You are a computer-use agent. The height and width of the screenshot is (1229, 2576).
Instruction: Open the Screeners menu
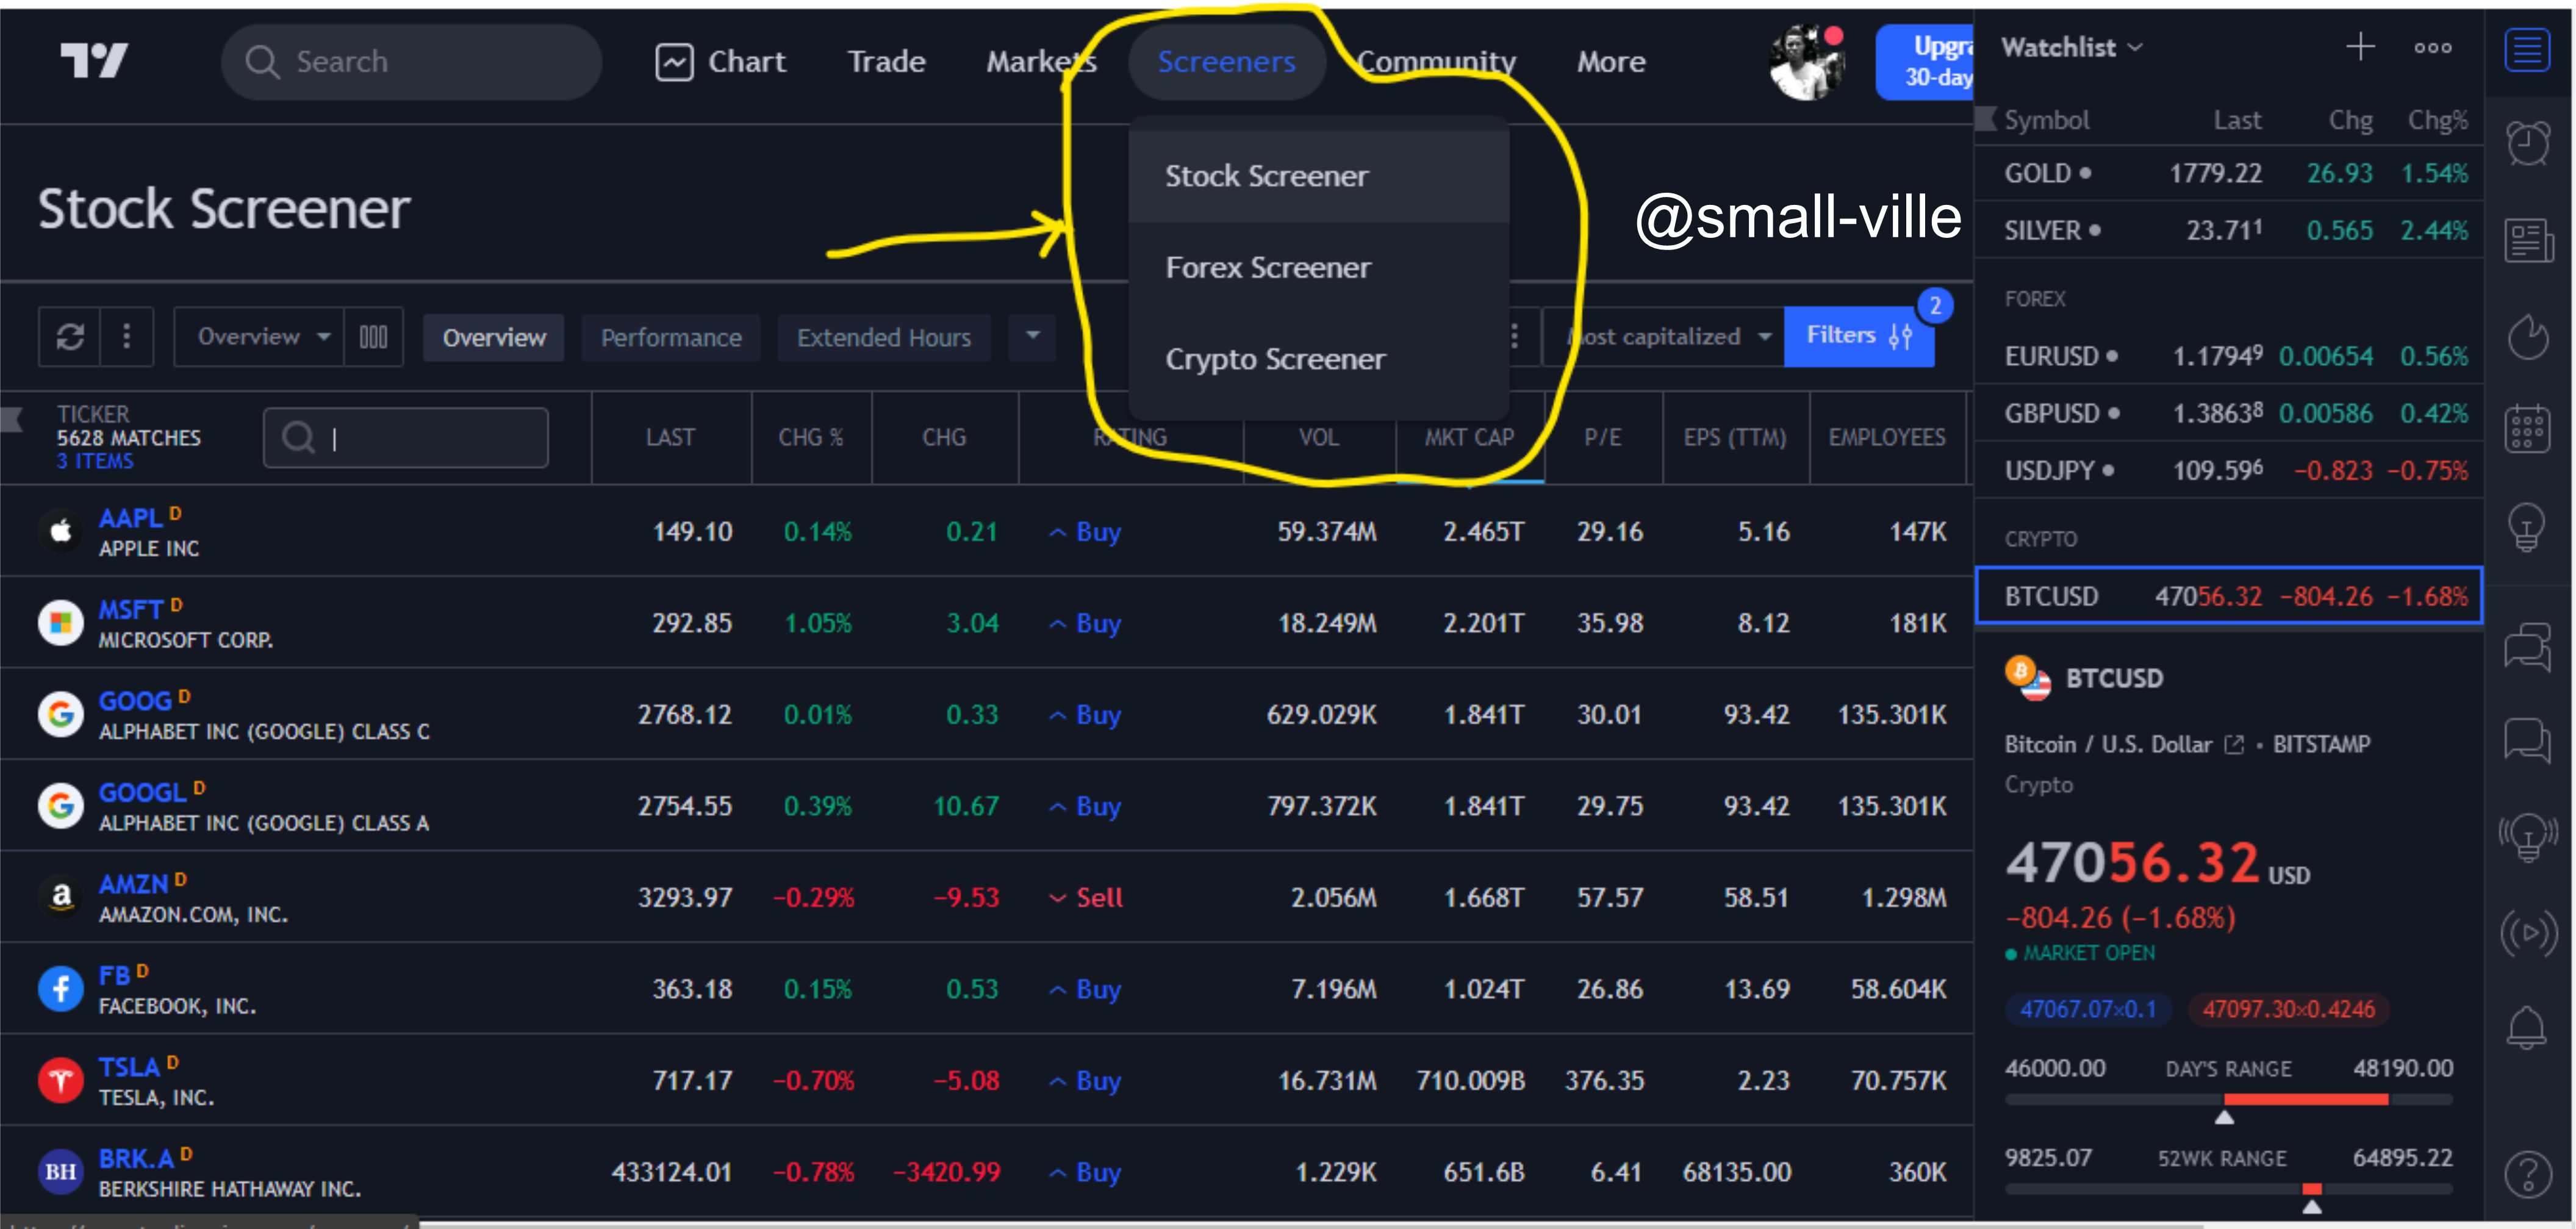(x=1226, y=62)
